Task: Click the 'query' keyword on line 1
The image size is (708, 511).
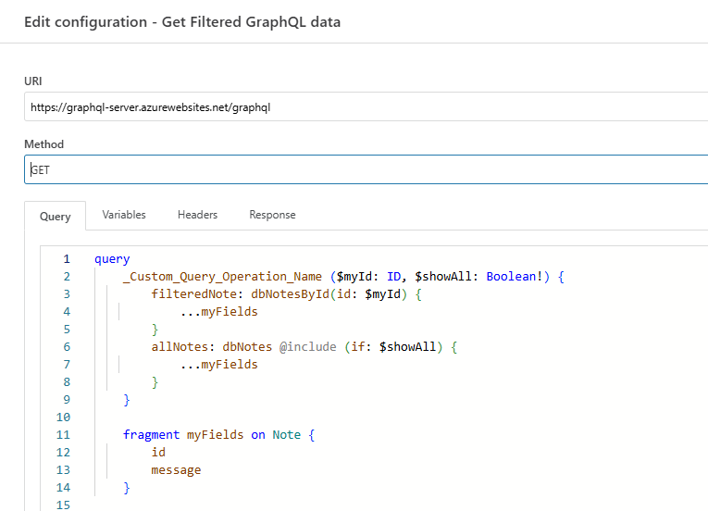Action: click(x=112, y=259)
